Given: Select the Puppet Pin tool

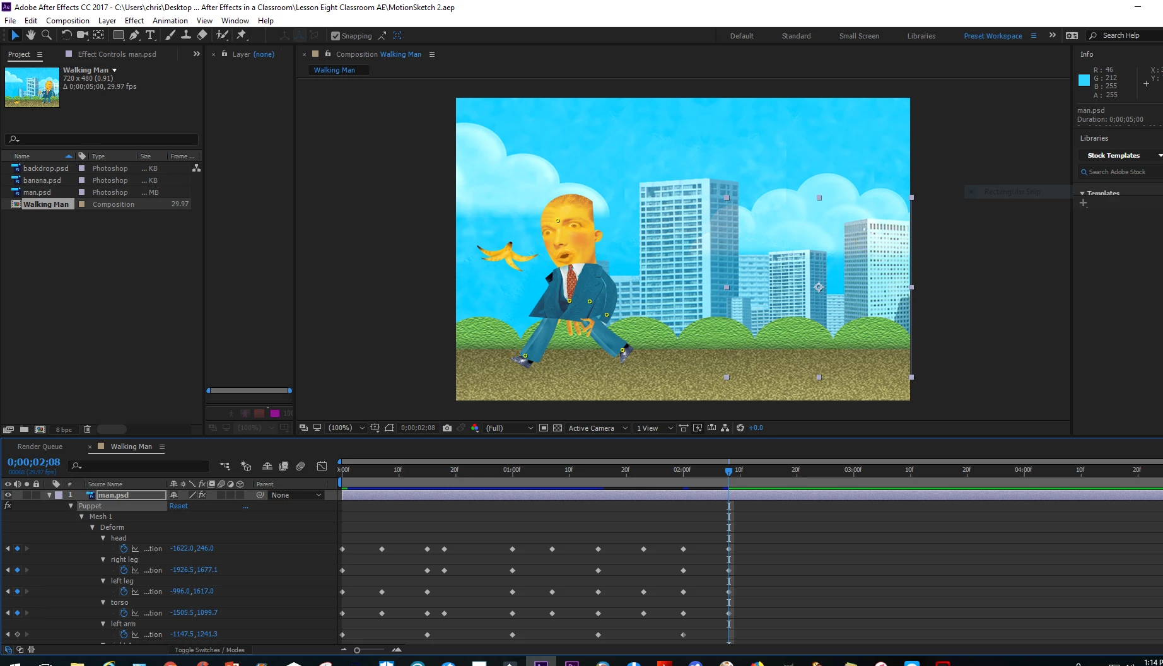Looking at the screenshot, I should [242, 35].
